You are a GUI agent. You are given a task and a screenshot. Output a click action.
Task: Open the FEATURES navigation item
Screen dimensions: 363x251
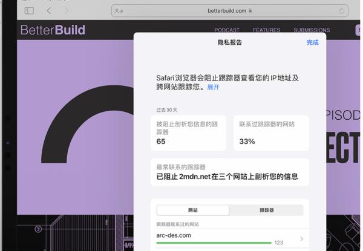266,30
